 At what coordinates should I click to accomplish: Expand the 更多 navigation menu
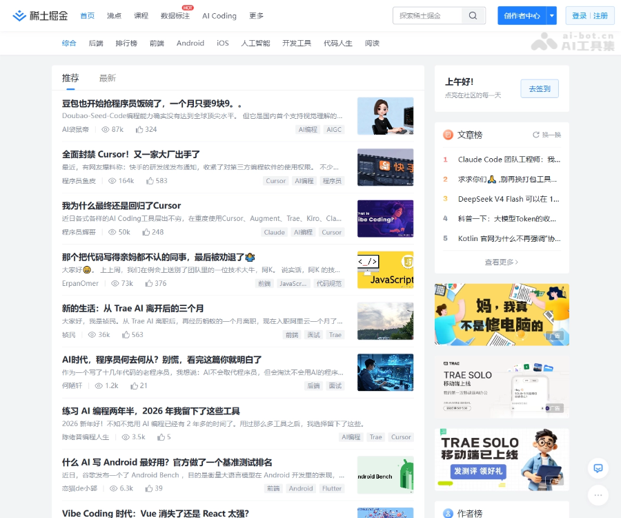pyautogui.click(x=256, y=16)
